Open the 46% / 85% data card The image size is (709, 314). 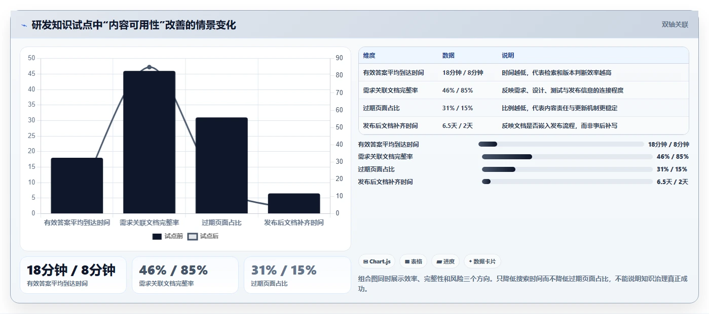pos(185,275)
